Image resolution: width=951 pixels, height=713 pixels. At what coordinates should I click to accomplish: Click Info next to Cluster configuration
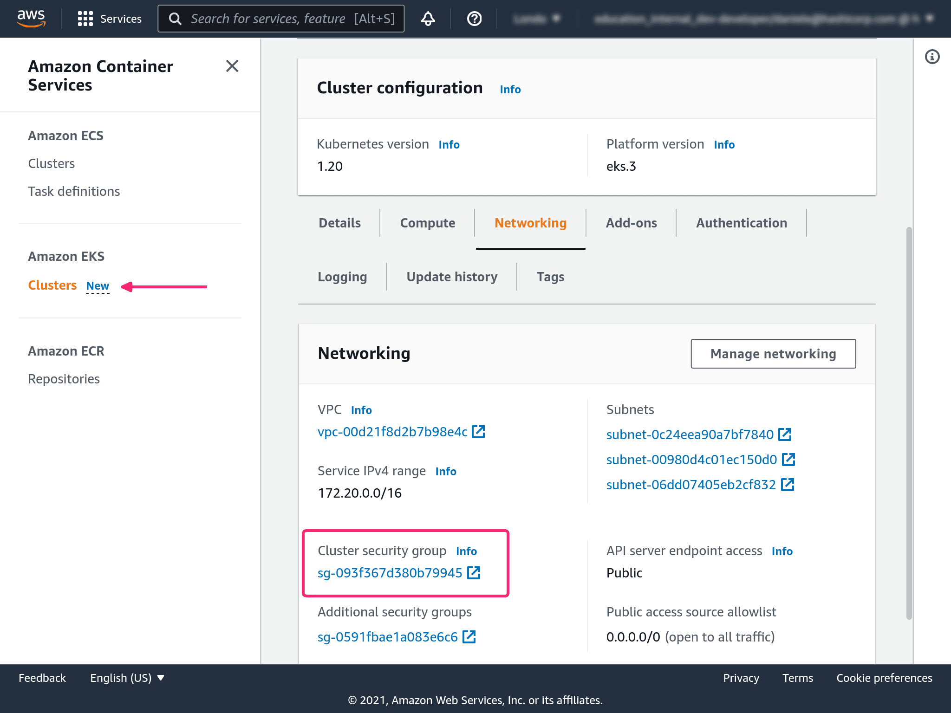510,89
